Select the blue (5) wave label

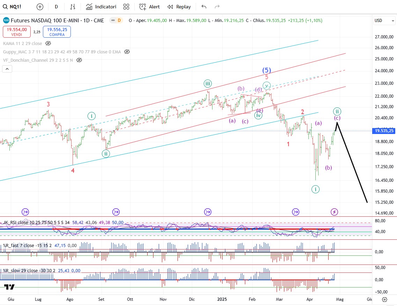pos(267,70)
